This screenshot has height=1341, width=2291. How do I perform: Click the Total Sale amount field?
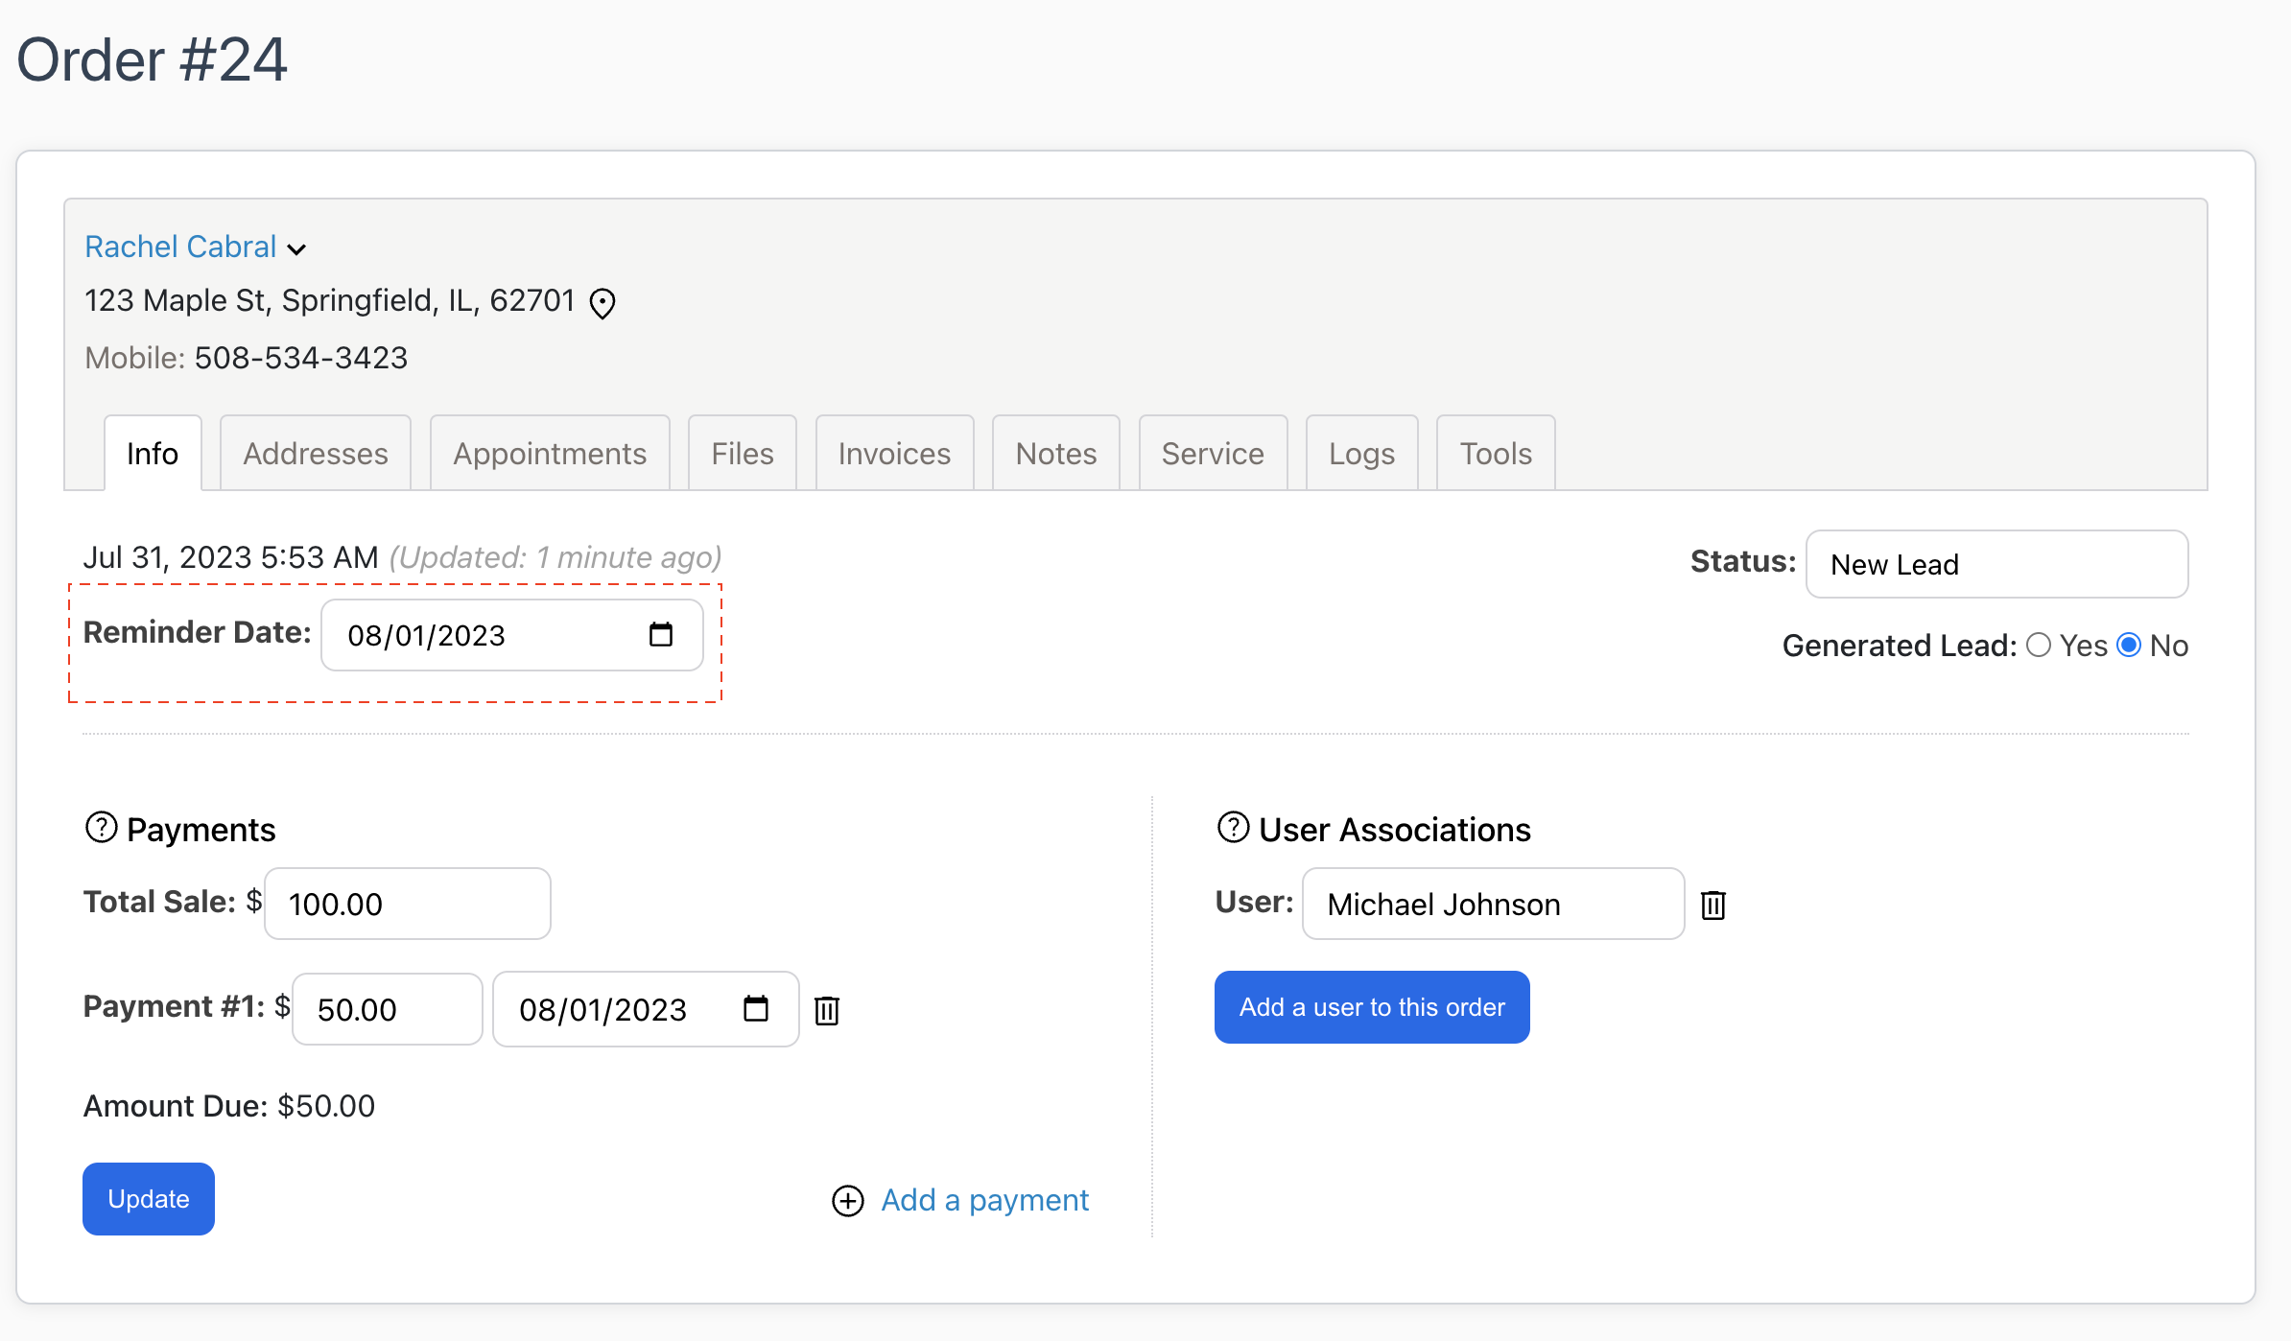pyautogui.click(x=407, y=903)
